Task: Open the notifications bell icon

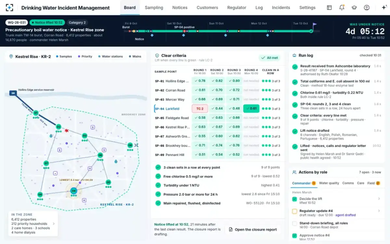Action: click(x=342, y=7)
